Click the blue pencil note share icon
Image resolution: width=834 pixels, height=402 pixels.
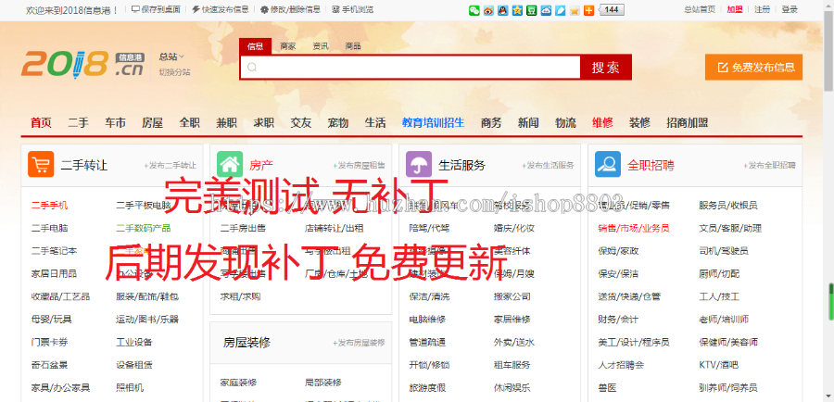point(561,10)
